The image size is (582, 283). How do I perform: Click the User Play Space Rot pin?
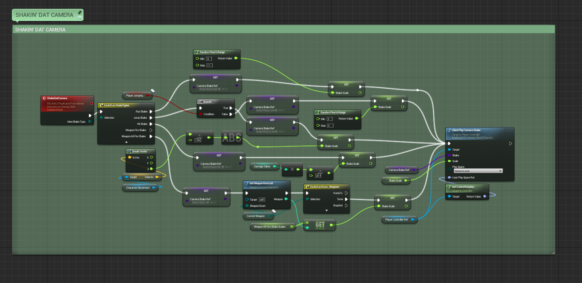[x=449, y=178]
